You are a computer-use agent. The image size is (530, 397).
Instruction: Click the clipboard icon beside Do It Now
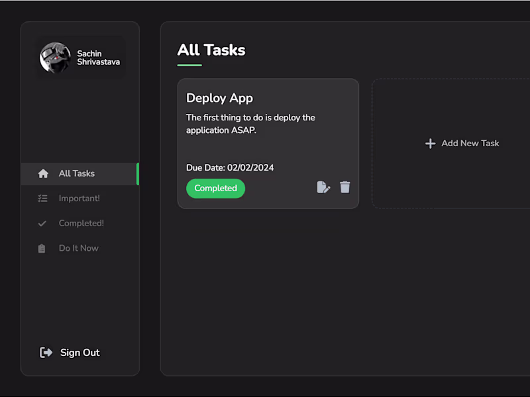pyautogui.click(x=42, y=248)
